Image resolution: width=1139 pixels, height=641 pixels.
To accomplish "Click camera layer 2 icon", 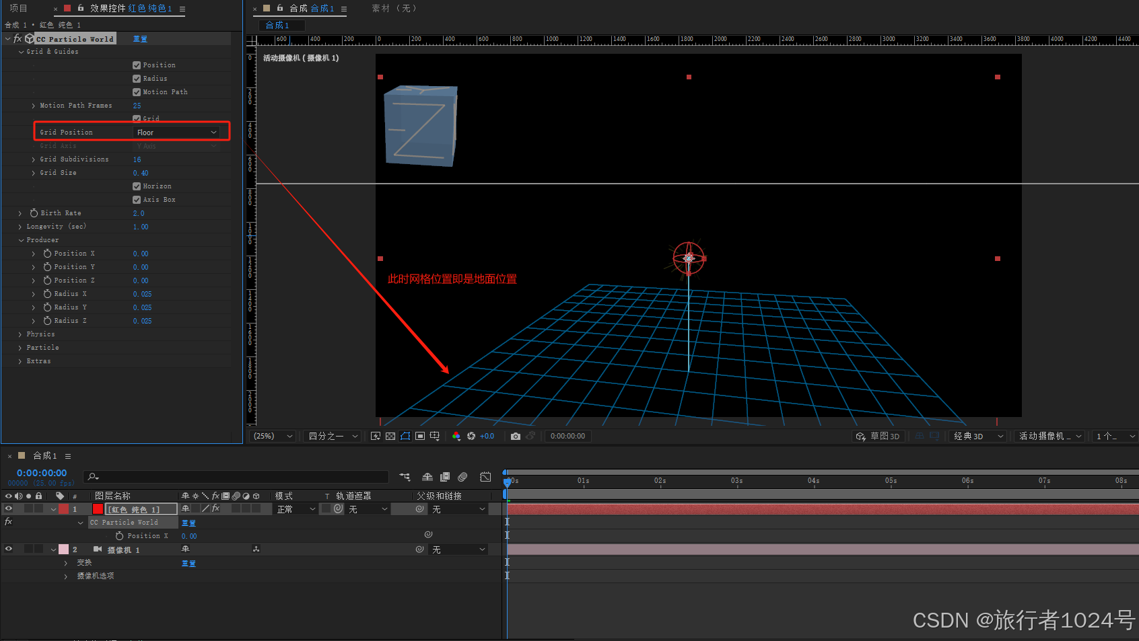I will pyautogui.click(x=98, y=550).
